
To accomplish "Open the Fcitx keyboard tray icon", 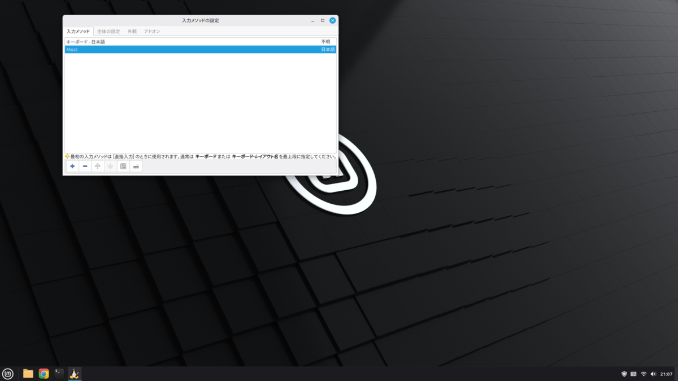I will [633, 374].
